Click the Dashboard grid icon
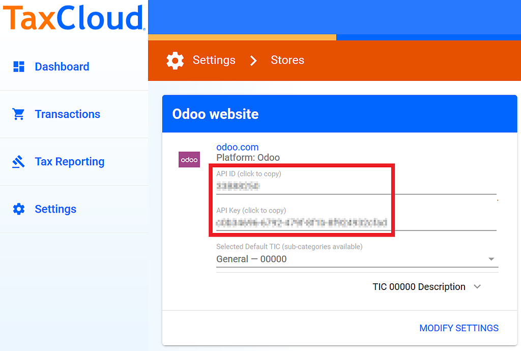This screenshot has width=521, height=351. (x=19, y=67)
